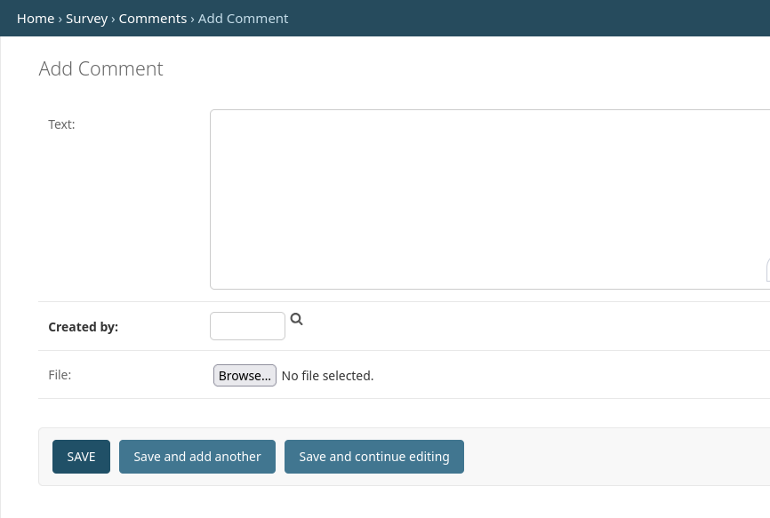This screenshot has height=518, width=770.
Task: Open the Survey breadcrumb link
Action: point(86,19)
